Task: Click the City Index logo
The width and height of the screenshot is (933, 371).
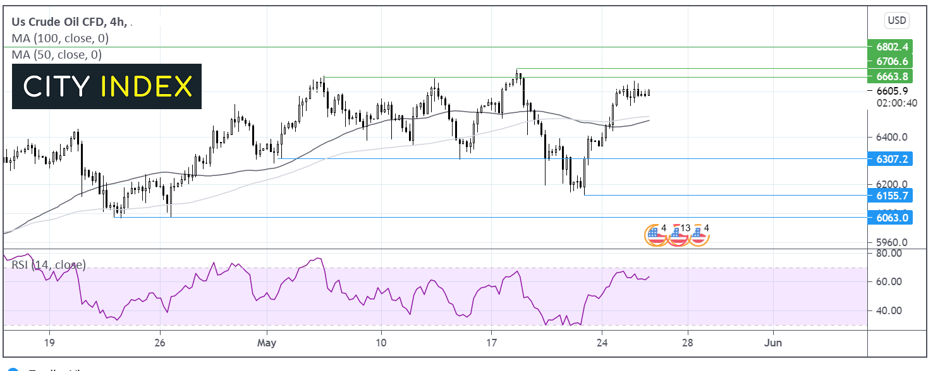Action: pyautogui.click(x=107, y=86)
